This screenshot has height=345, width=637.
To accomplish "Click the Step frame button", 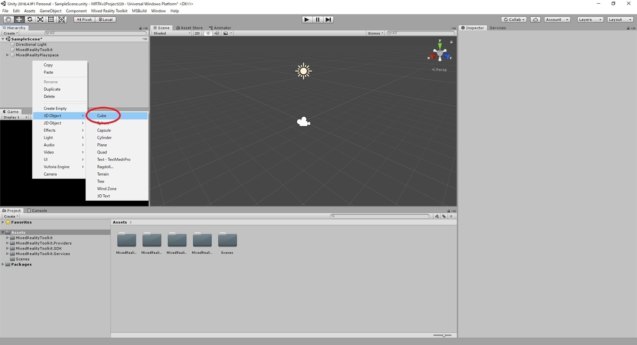I will click(x=329, y=20).
